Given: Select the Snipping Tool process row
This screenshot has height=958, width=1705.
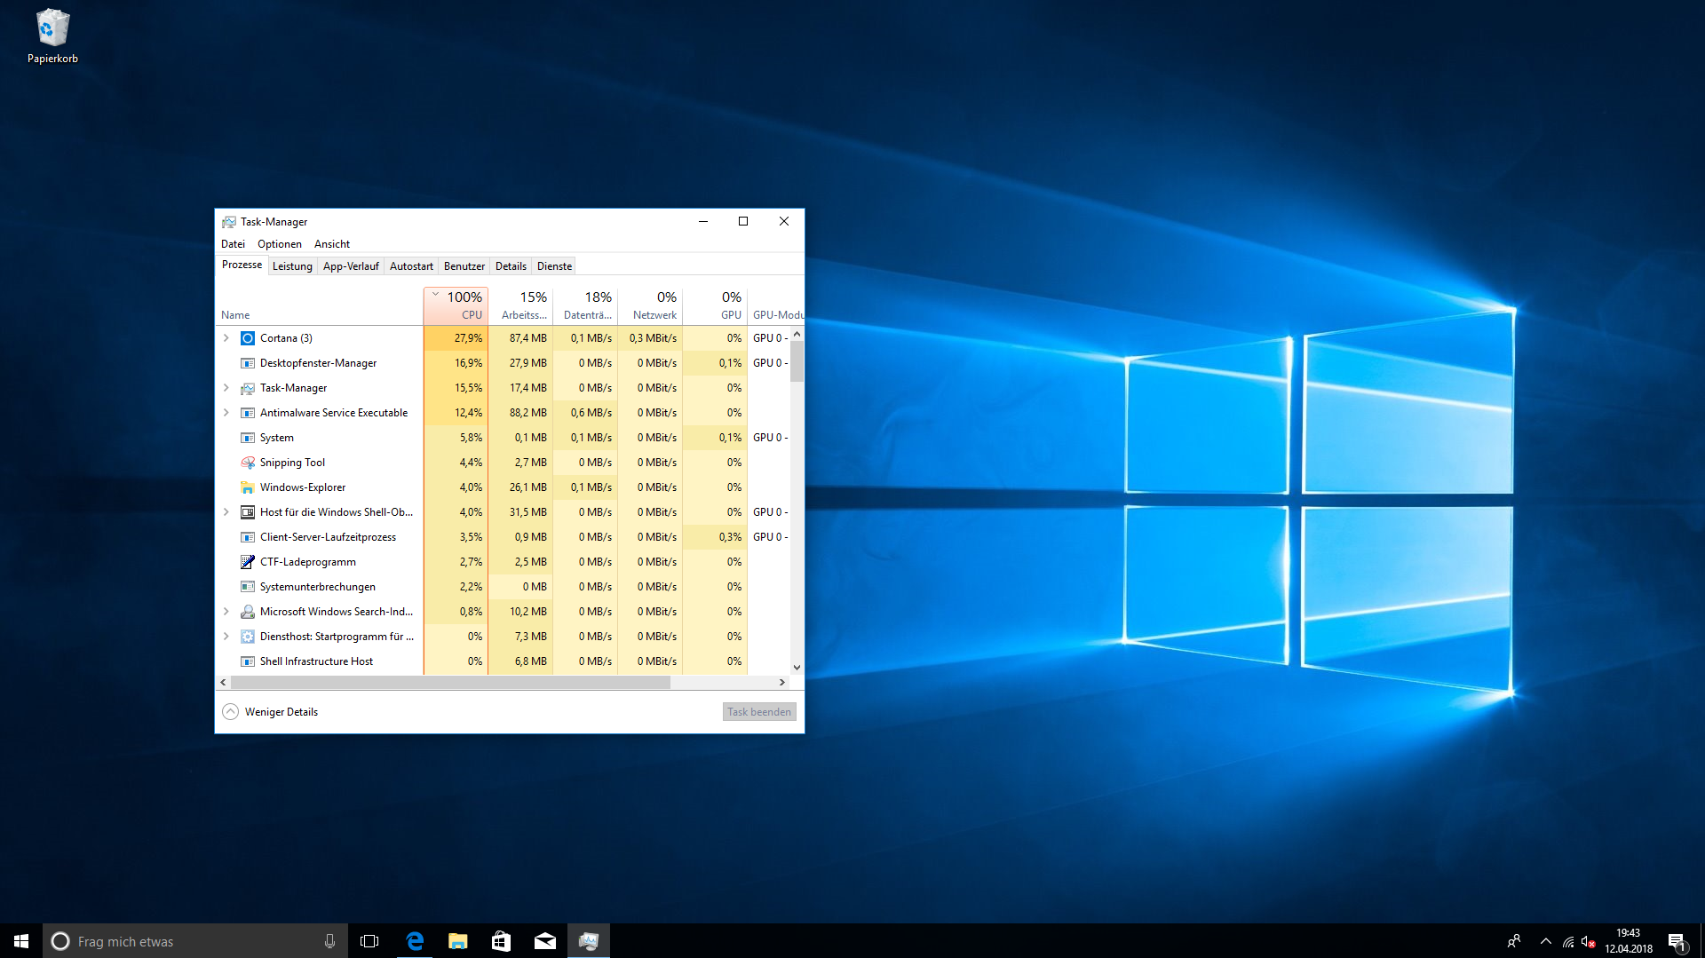Looking at the screenshot, I should point(503,463).
